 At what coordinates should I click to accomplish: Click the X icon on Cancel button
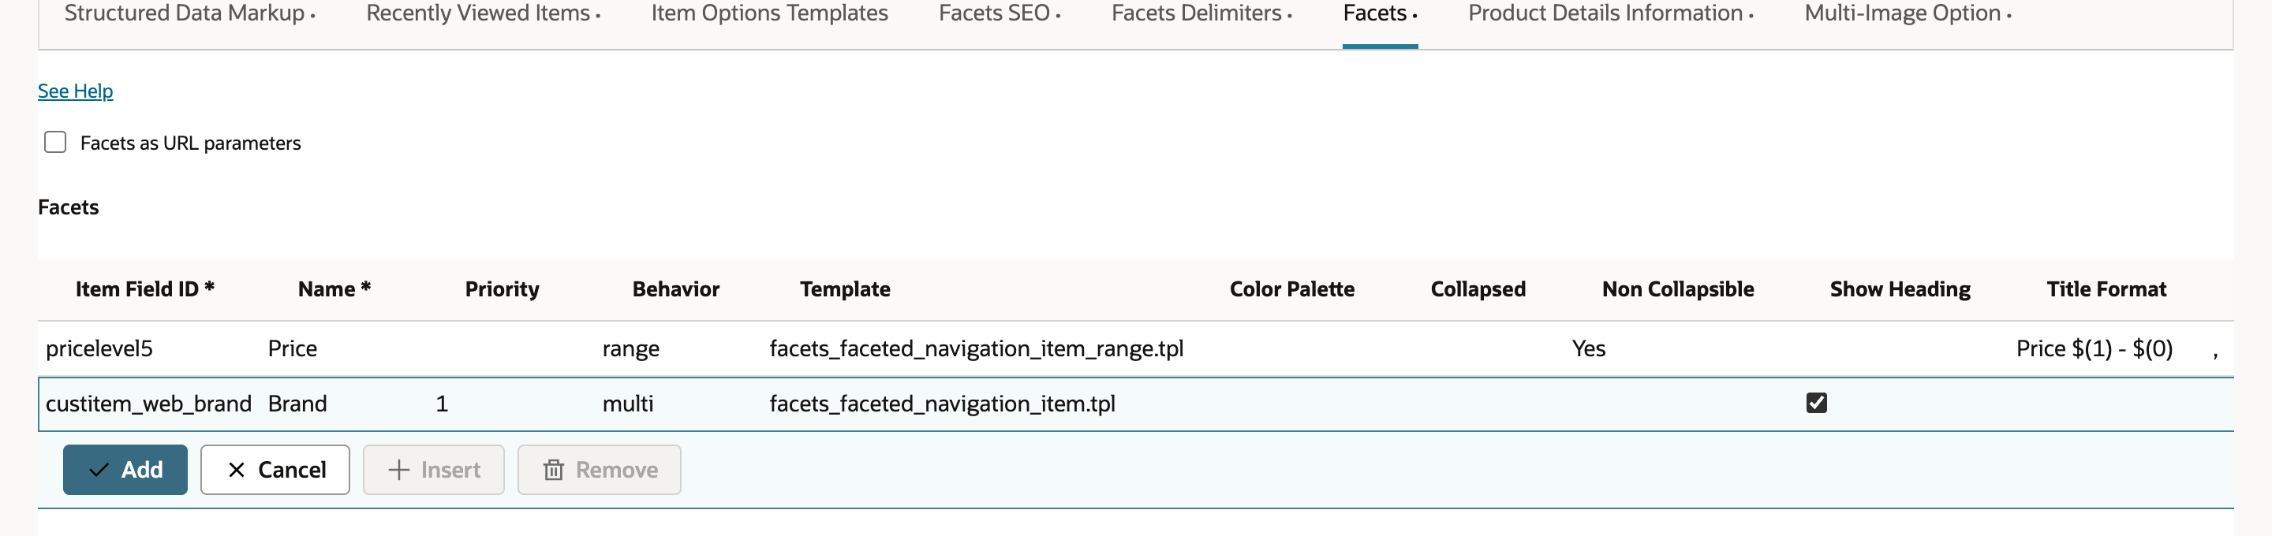point(237,470)
